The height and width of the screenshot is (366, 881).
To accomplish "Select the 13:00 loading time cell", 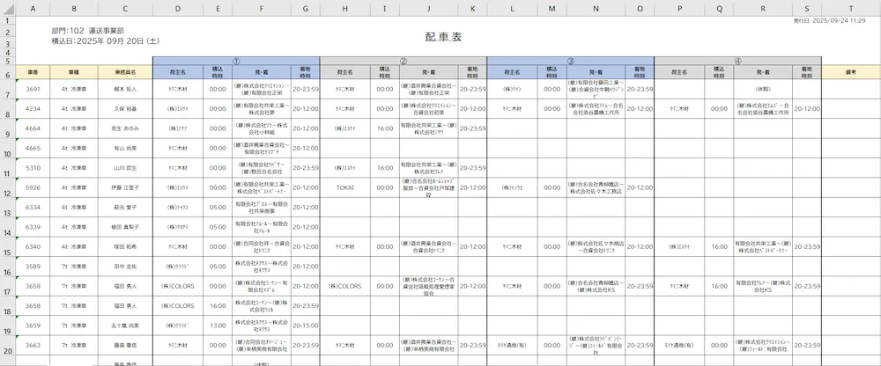I will point(218,326).
